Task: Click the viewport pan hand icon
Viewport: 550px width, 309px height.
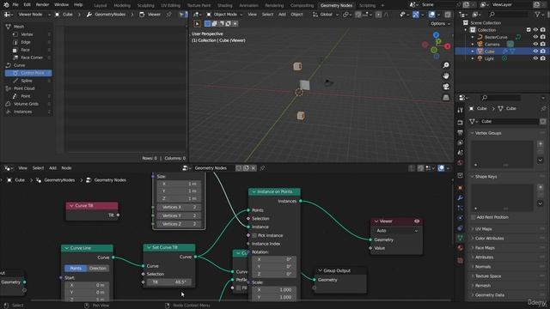Action: click(446, 76)
